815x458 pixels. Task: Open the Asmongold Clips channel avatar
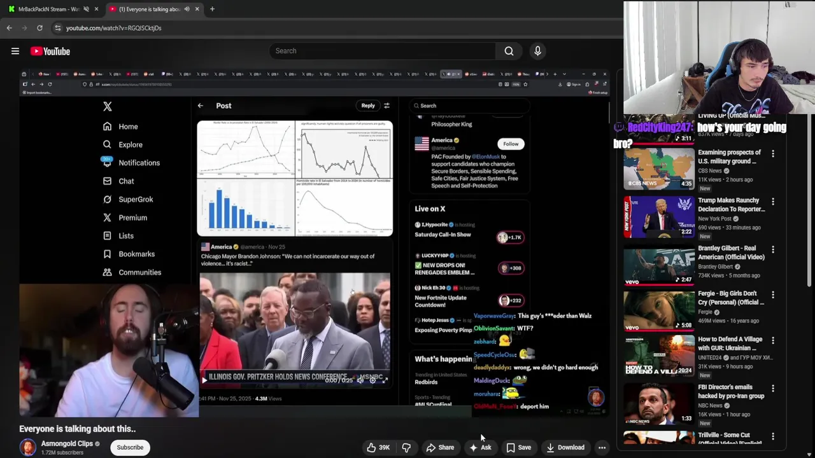click(28, 447)
